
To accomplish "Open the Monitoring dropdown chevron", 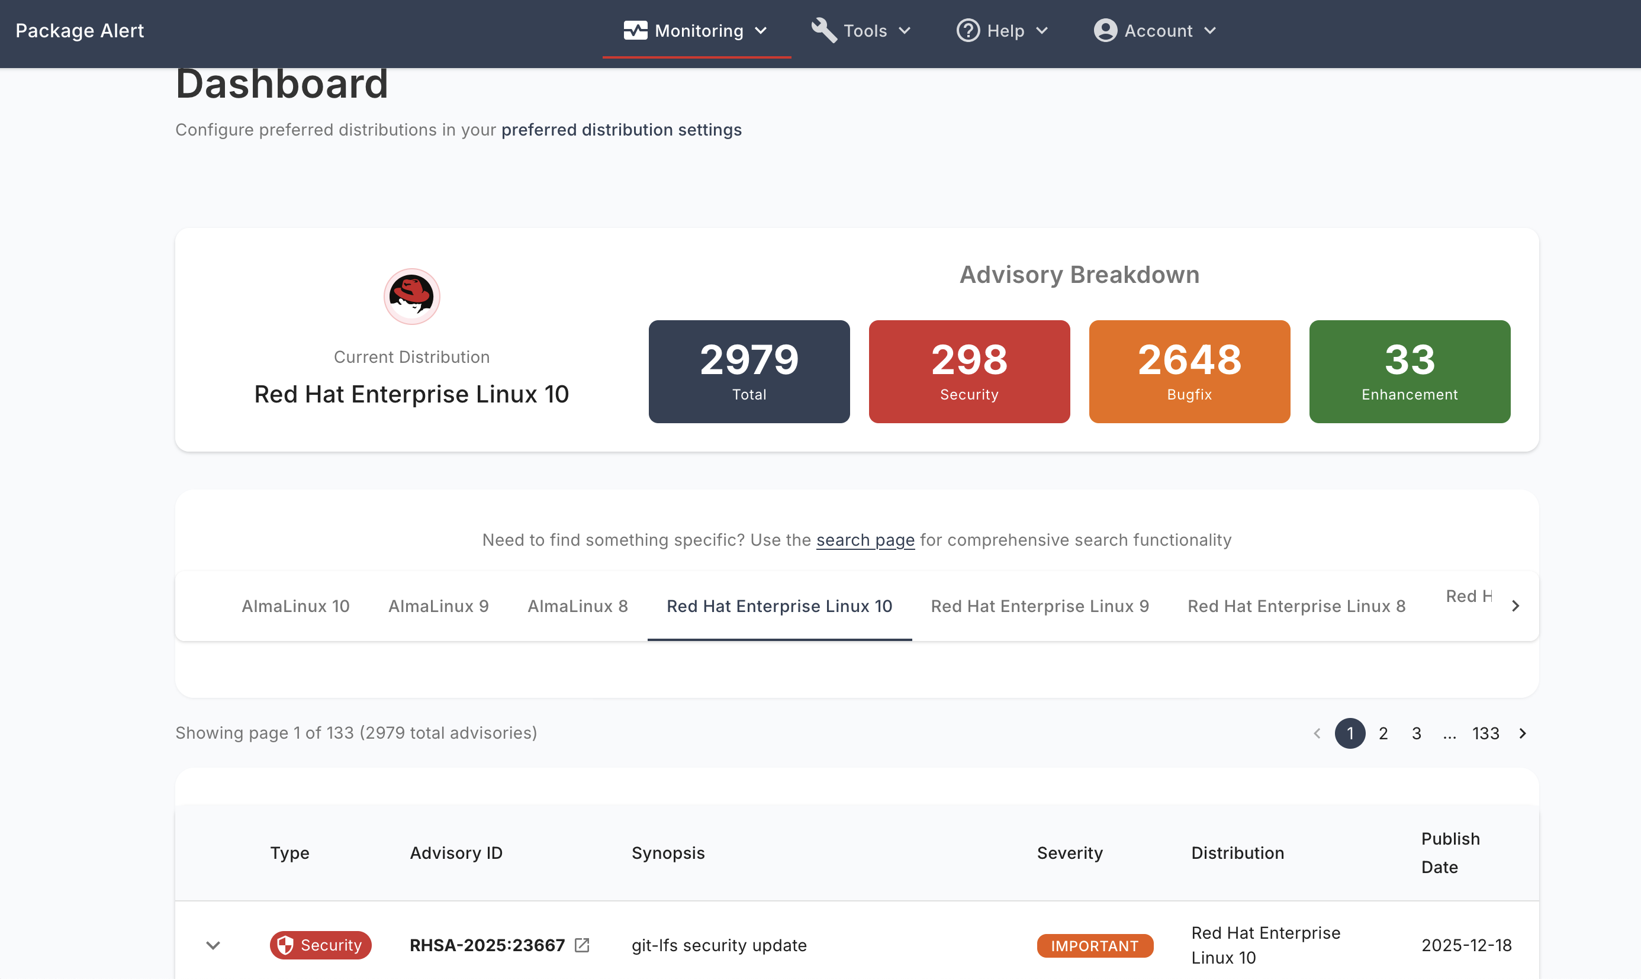I will [x=761, y=30].
